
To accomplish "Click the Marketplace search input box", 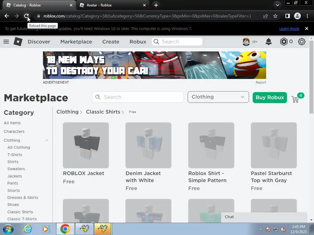I will [x=138, y=97].
